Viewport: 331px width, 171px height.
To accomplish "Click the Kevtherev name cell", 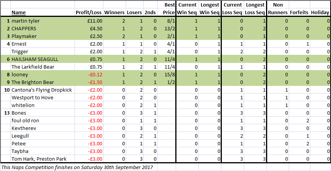I will pyautogui.click(x=42, y=128).
